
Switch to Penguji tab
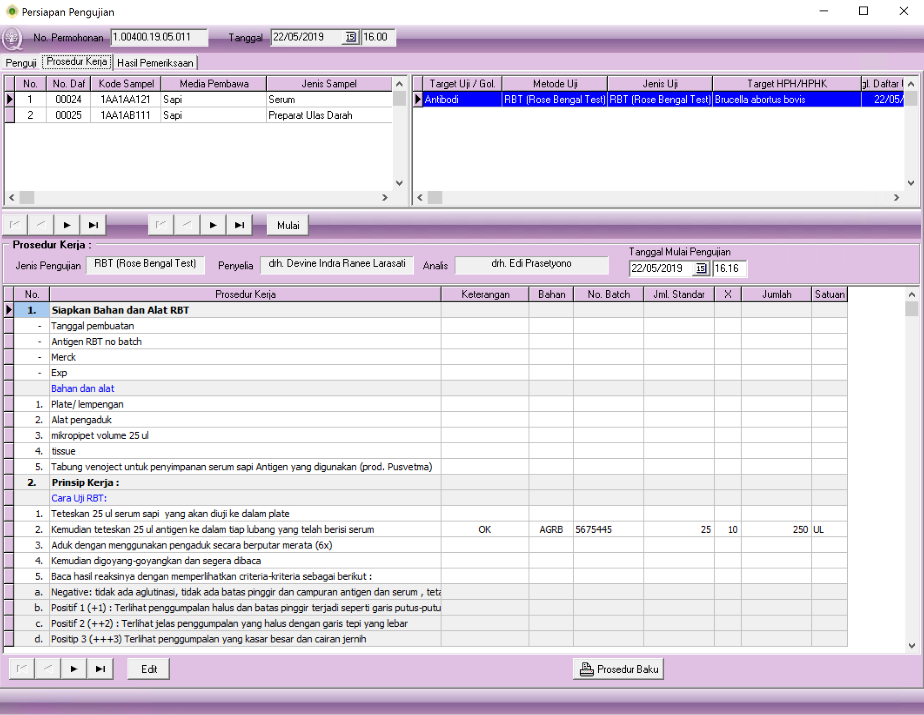(x=21, y=63)
